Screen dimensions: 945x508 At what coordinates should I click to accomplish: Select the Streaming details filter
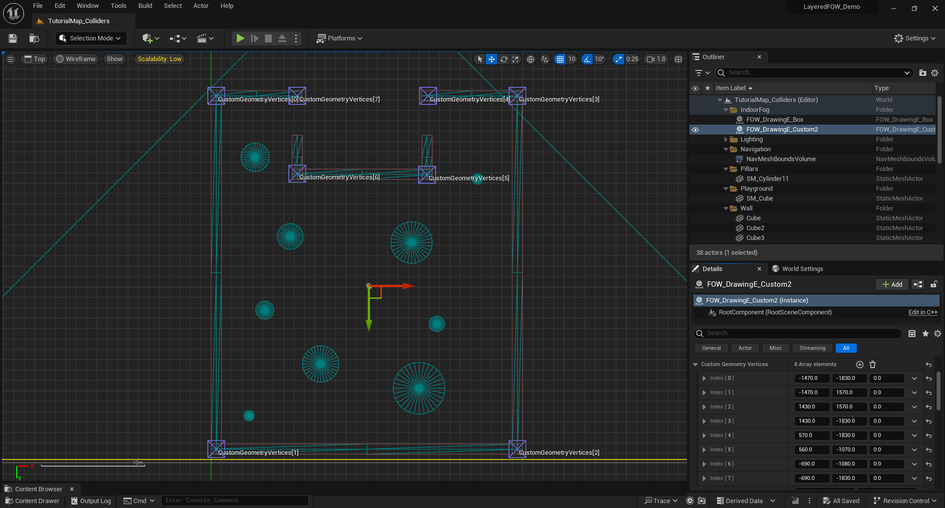[x=812, y=348]
